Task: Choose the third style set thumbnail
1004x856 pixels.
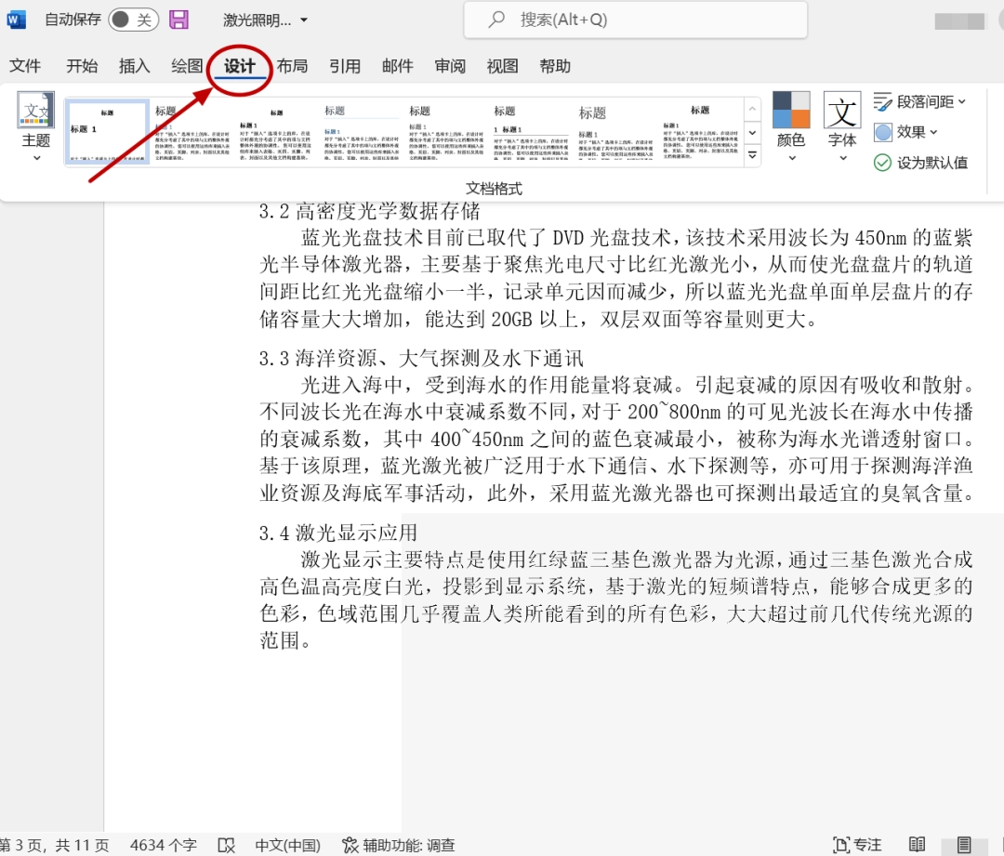Action: [x=276, y=132]
